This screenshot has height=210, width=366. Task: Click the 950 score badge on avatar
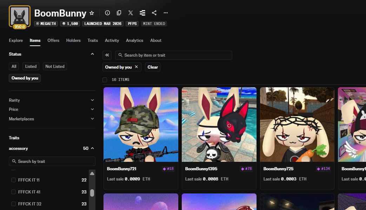(x=20, y=27)
